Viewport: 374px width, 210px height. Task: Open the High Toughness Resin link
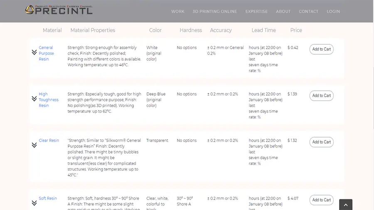(48, 100)
